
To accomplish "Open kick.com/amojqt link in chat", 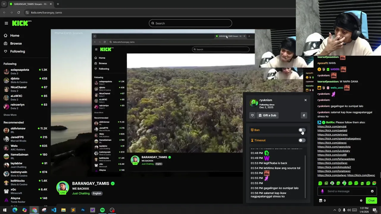I will (332, 126).
